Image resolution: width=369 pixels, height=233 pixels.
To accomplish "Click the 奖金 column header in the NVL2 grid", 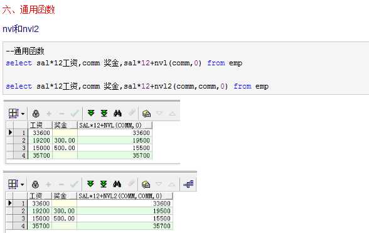I will (64, 196).
